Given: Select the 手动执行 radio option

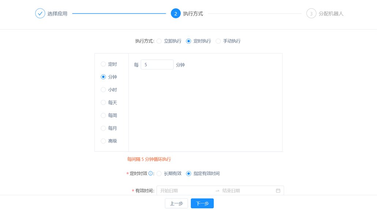Looking at the screenshot, I should (x=218, y=41).
